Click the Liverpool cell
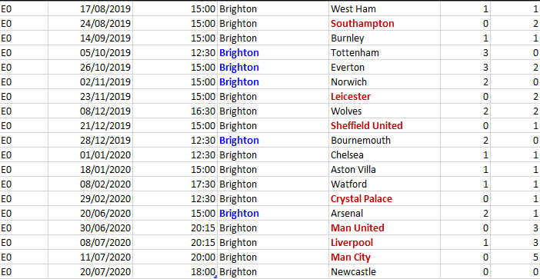 385,243
